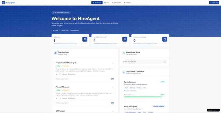Open the Settings tab
221x113 pixels.
(127, 3)
